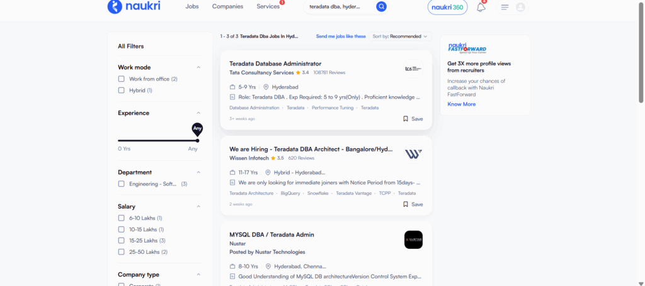Image resolution: width=645 pixels, height=286 pixels.
Task: Open the hamburger menu icon
Action: (505, 8)
